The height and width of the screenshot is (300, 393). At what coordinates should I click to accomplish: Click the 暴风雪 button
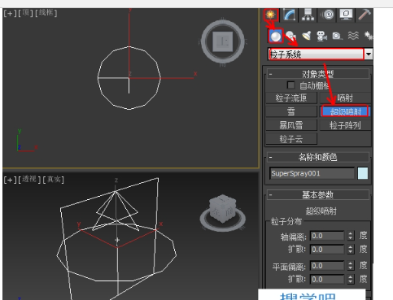click(291, 125)
